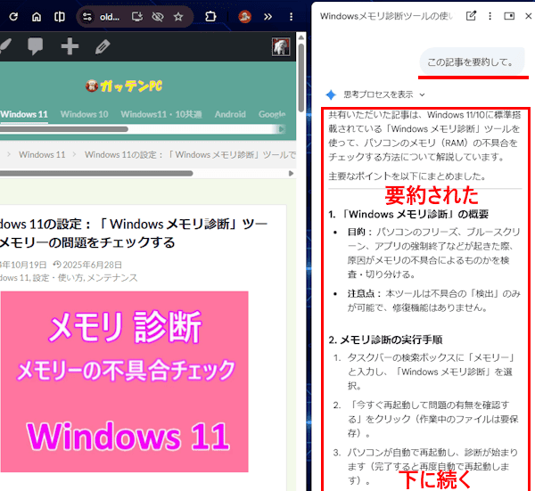Open the Windows 11 breadcrumb link

click(x=42, y=155)
